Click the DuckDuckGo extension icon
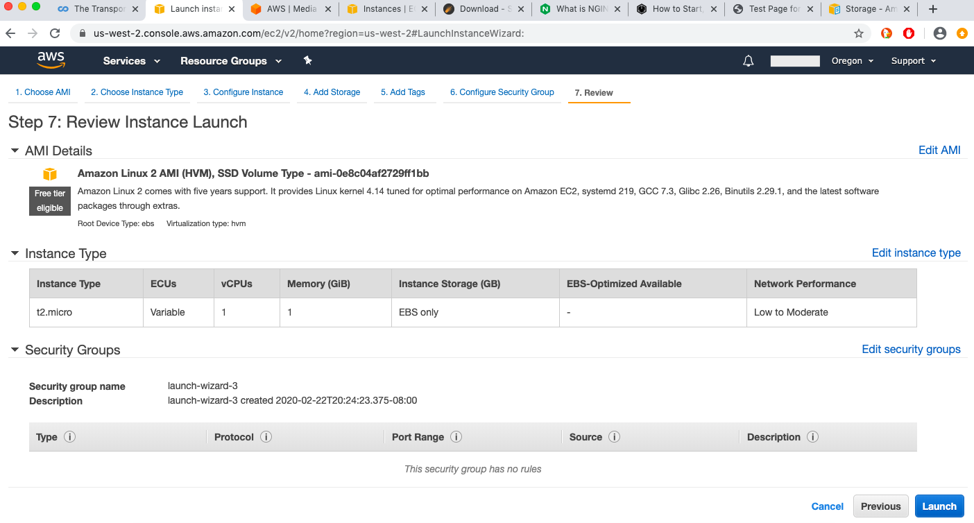Image resolution: width=974 pixels, height=523 pixels. (x=887, y=33)
